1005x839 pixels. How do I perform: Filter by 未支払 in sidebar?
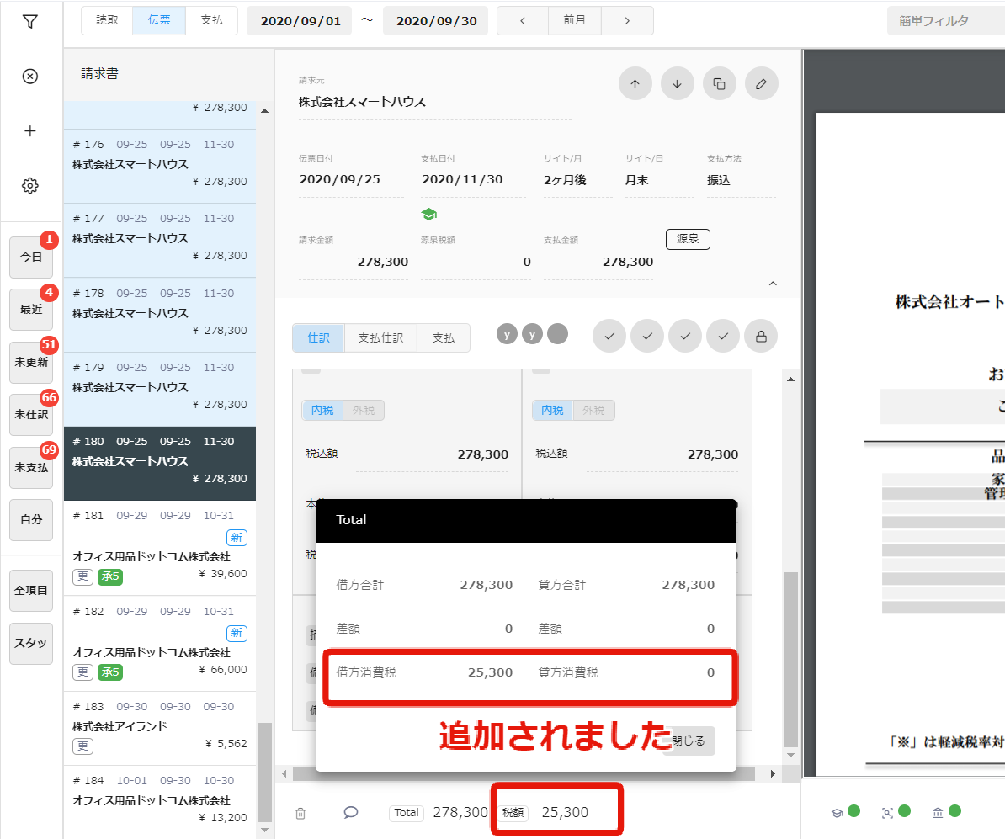(31, 467)
